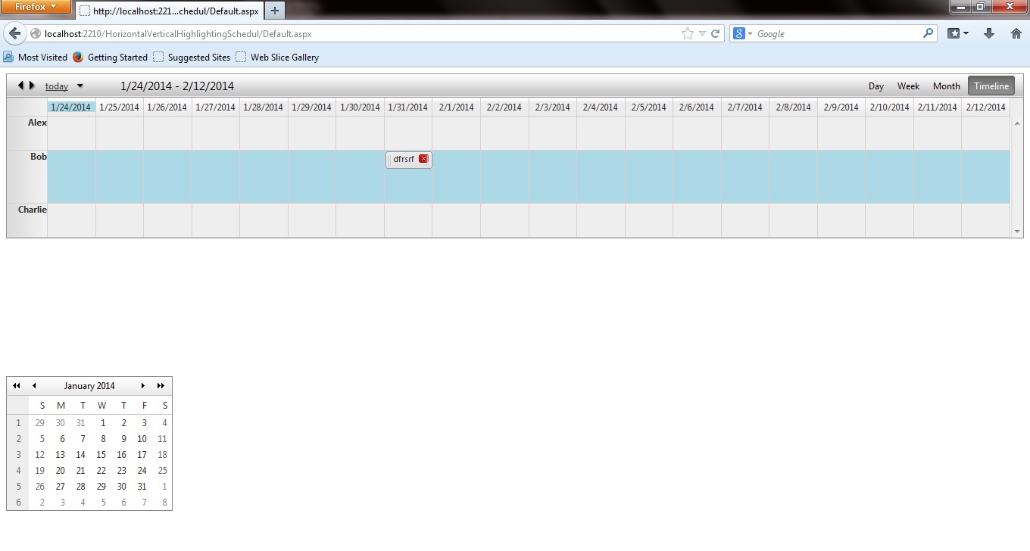Open Web Slice Gallery bookmark
The width and height of the screenshot is (1030, 551).
point(278,58)
